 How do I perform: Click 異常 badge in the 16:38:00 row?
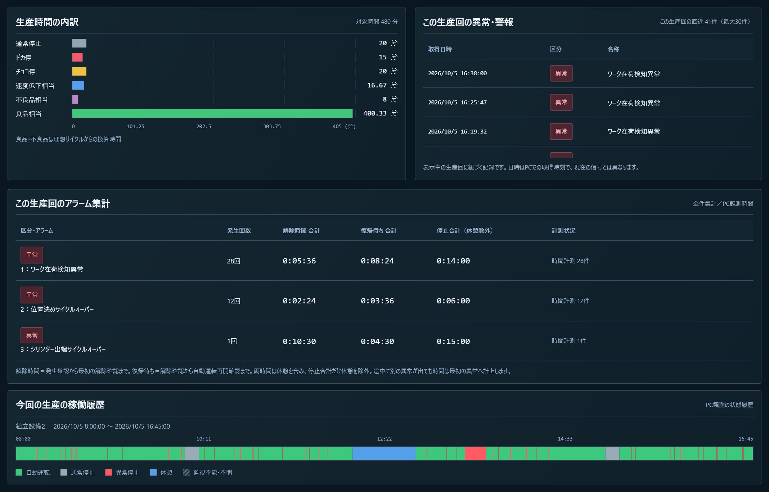(561, 73)
